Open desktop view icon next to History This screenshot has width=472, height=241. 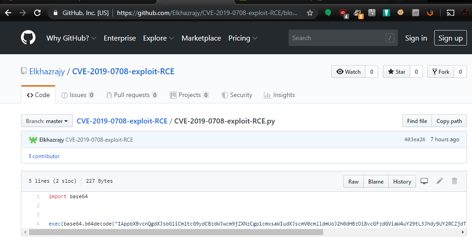pyautogui.click(x=424, y=181)
